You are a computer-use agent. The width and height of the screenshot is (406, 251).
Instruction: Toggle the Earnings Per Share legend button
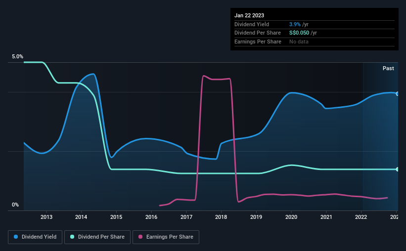[166, 237]
